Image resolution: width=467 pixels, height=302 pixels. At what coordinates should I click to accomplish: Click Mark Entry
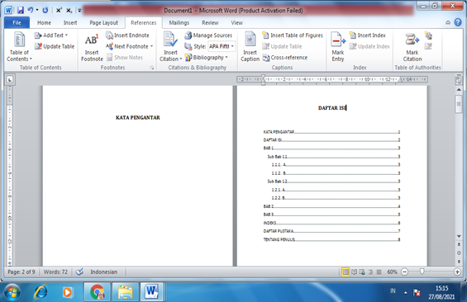(338, 47)
